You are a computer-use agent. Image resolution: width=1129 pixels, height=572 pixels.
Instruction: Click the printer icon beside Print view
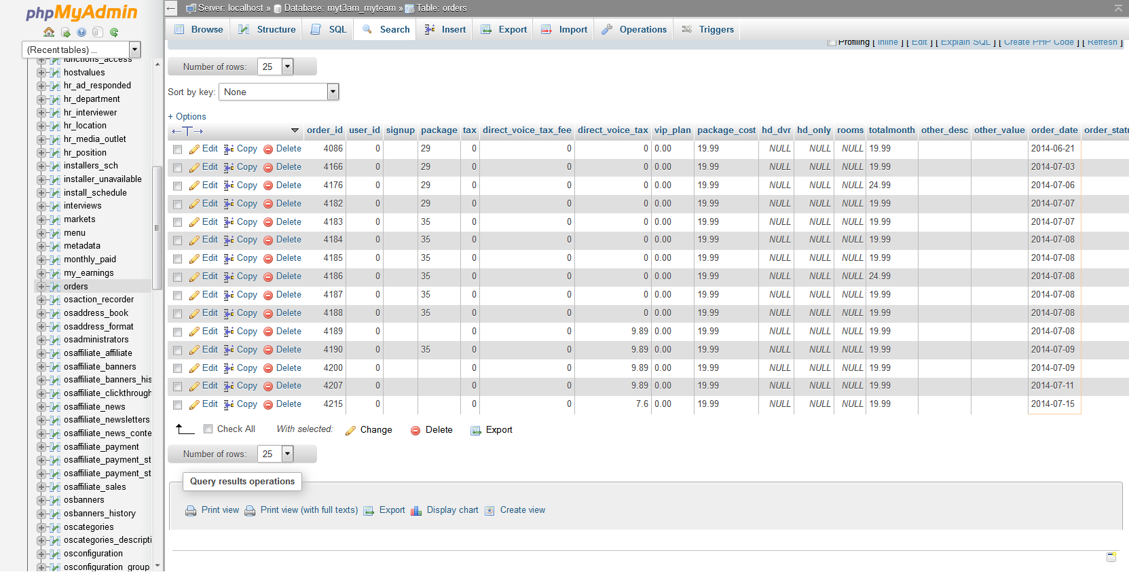[191, 511]
